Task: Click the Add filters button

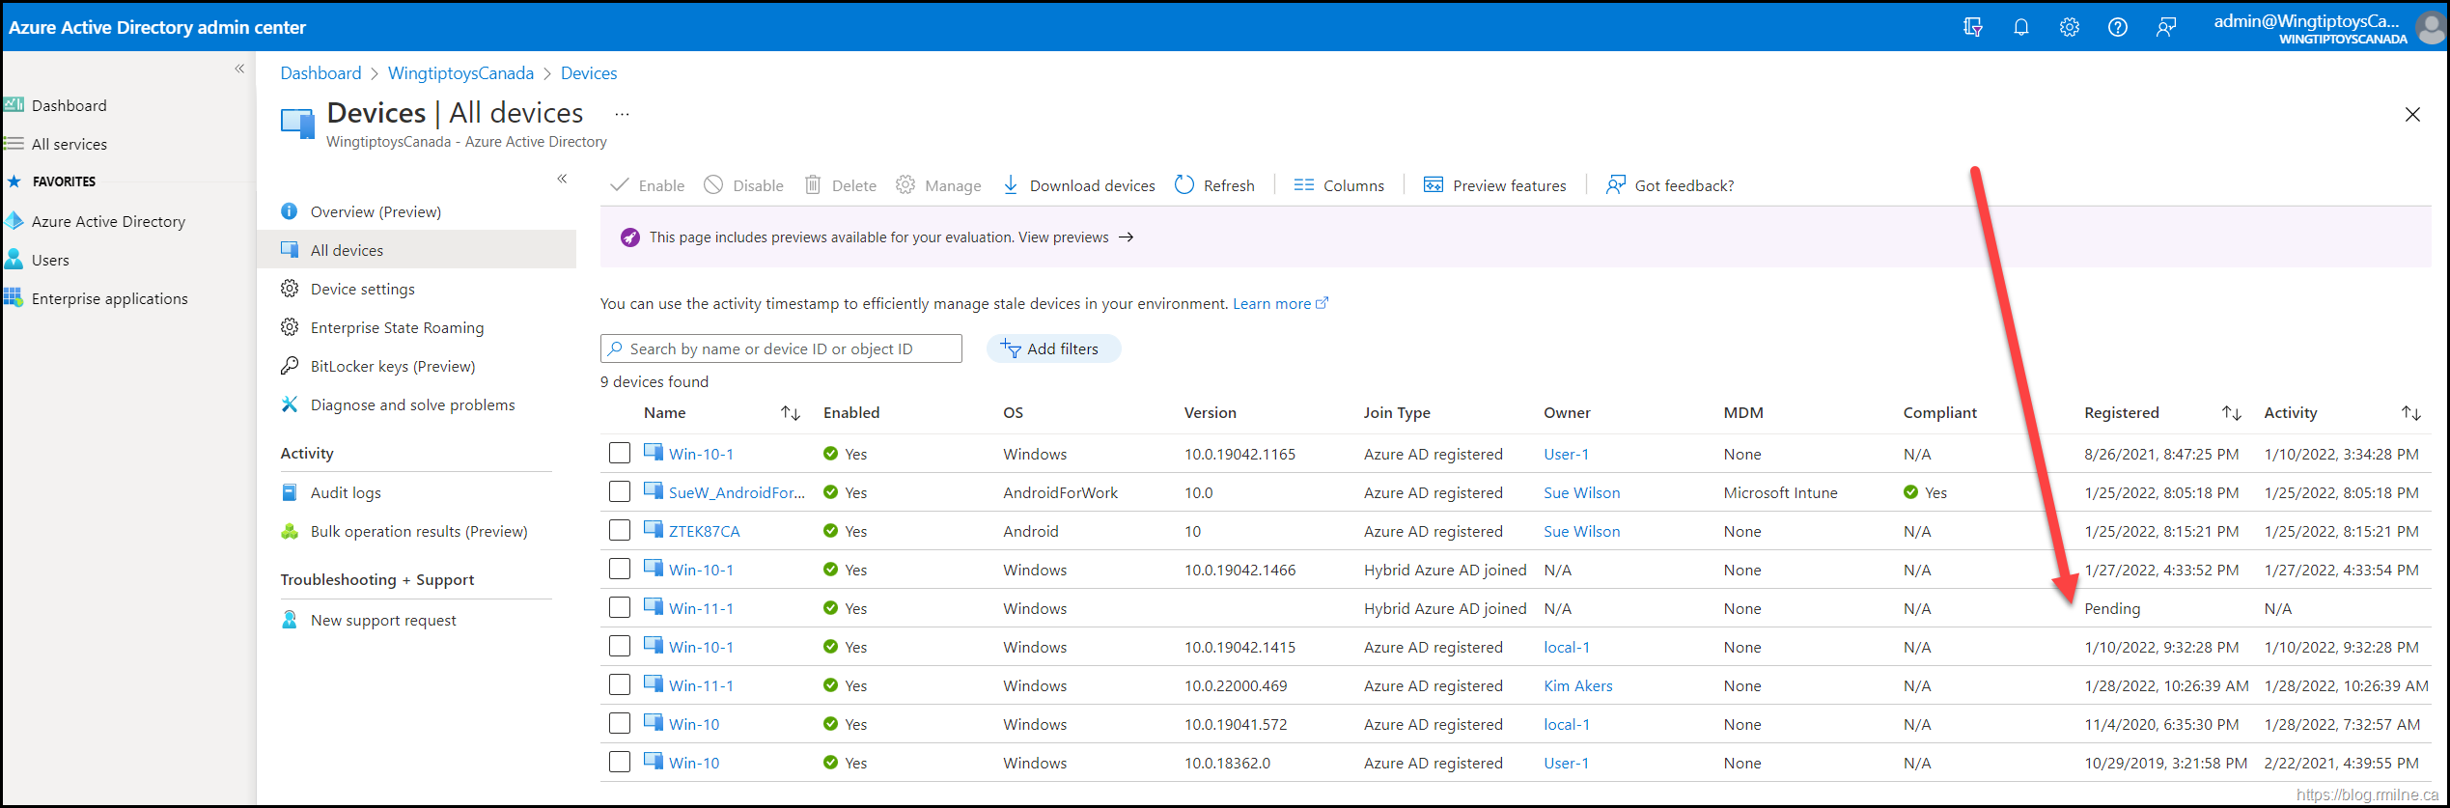Action: click(1052, 348)
